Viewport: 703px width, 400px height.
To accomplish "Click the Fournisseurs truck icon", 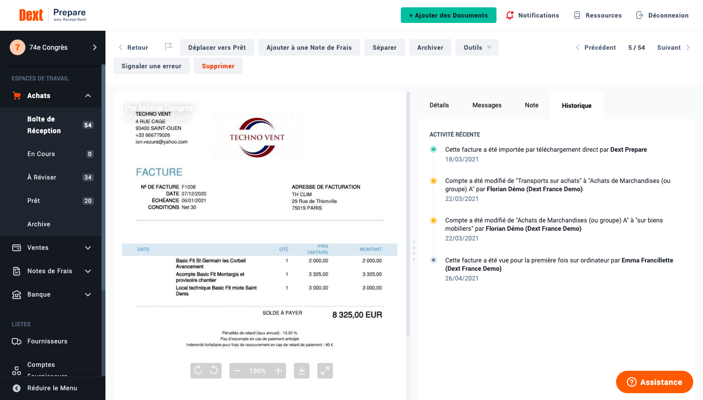I will (17, 341).
